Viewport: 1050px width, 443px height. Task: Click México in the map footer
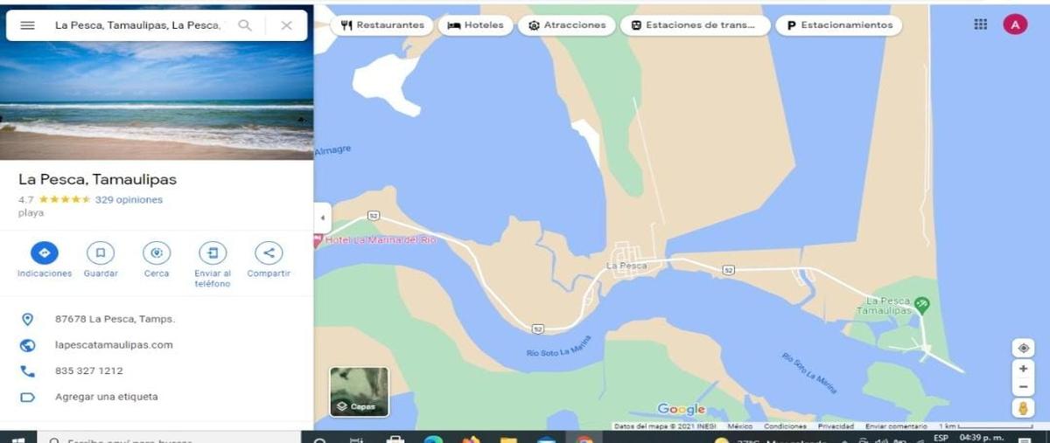pos(740,426)
